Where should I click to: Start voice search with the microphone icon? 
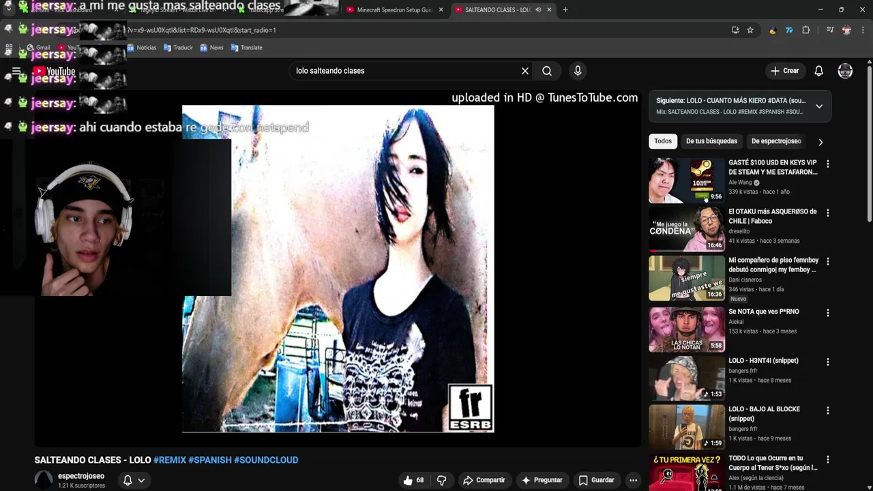coord(578,71)
